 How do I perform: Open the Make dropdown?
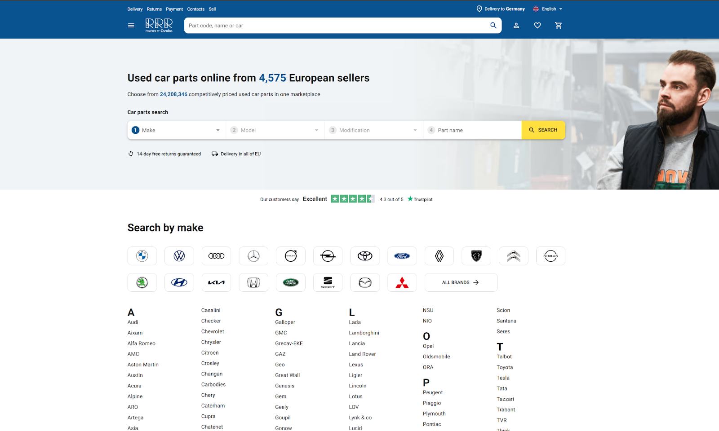click(x=177, y=130)
